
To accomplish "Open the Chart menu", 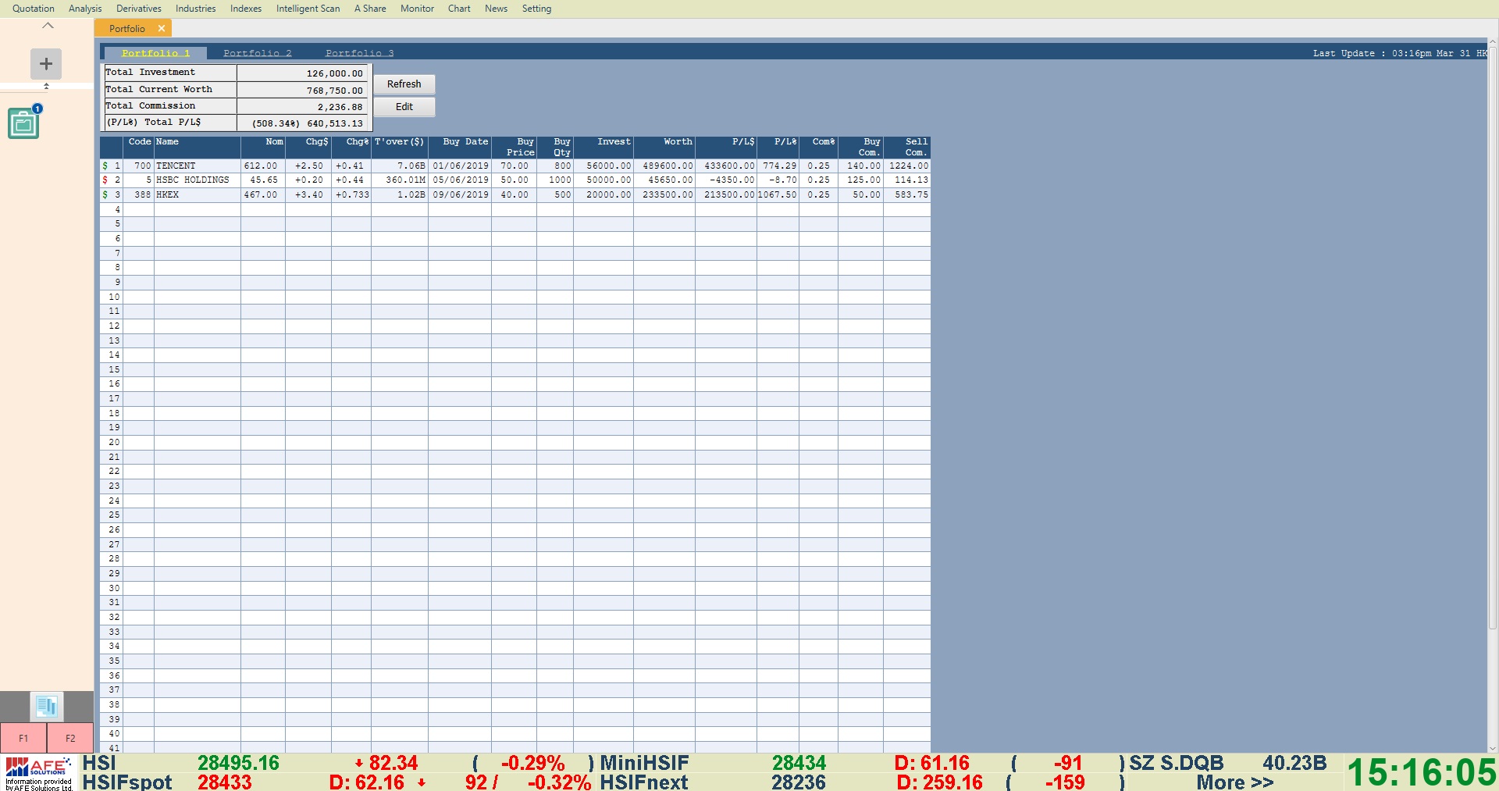I will click(459, 9).
